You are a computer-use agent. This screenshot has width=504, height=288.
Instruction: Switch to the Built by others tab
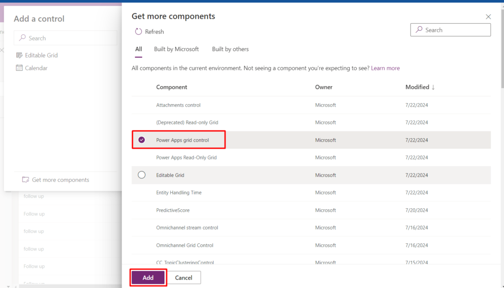click(230, 49)
